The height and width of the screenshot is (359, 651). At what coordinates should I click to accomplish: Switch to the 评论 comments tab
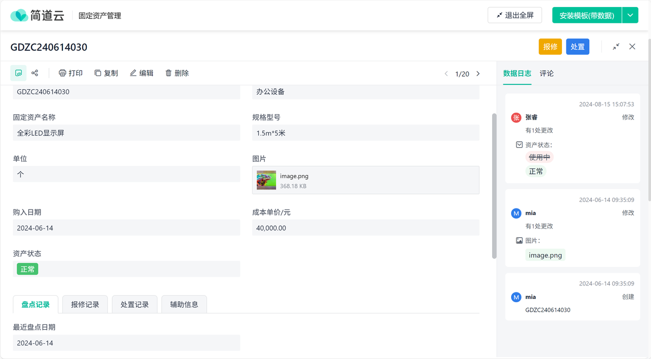pyautogui.click(x=547, y=73)
